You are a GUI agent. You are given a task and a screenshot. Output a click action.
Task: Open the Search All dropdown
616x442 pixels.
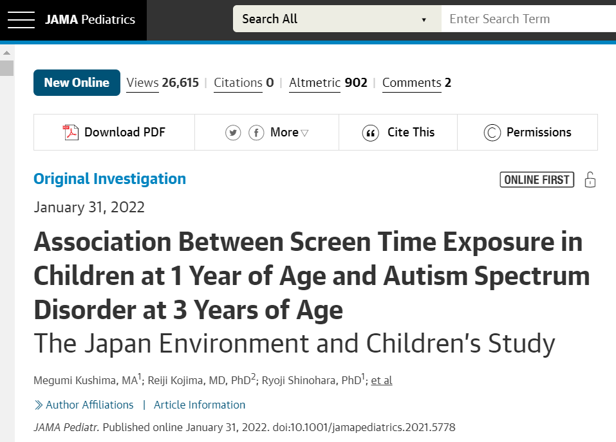(336, 19)
